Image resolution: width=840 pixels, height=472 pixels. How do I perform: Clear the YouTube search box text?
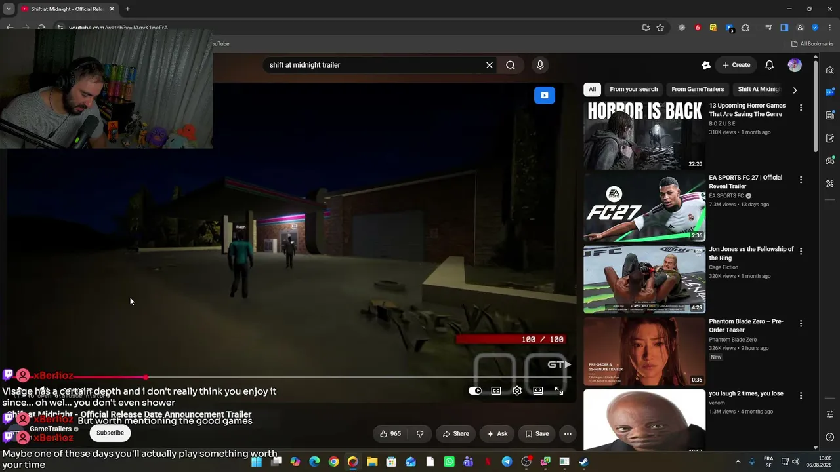coord(489,65)
